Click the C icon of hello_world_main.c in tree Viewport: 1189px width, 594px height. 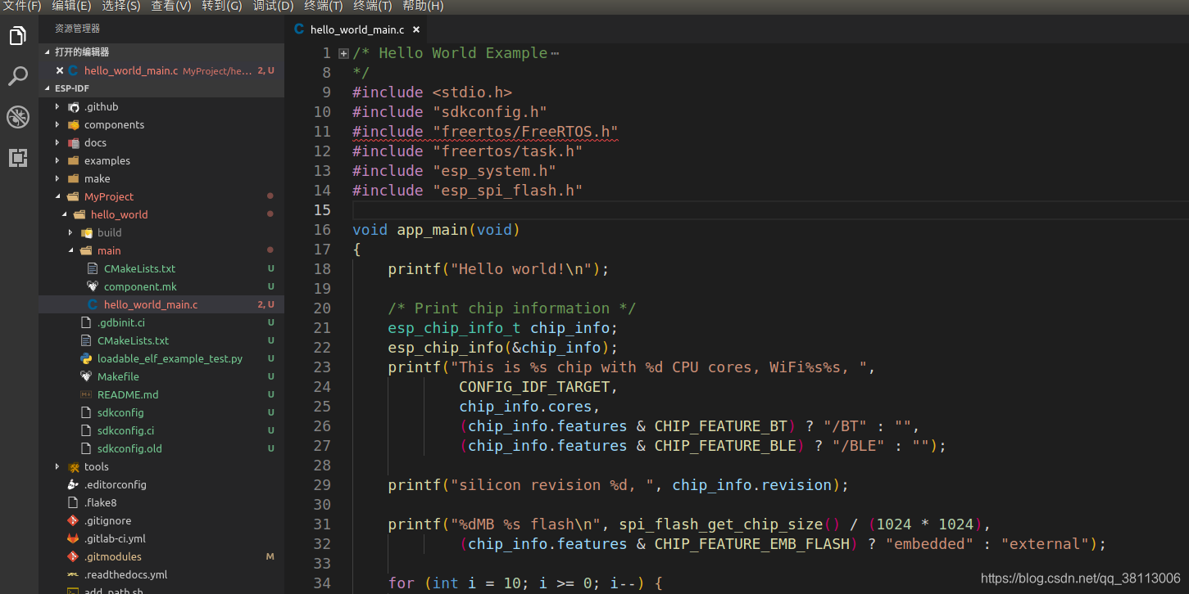(93, 305)
